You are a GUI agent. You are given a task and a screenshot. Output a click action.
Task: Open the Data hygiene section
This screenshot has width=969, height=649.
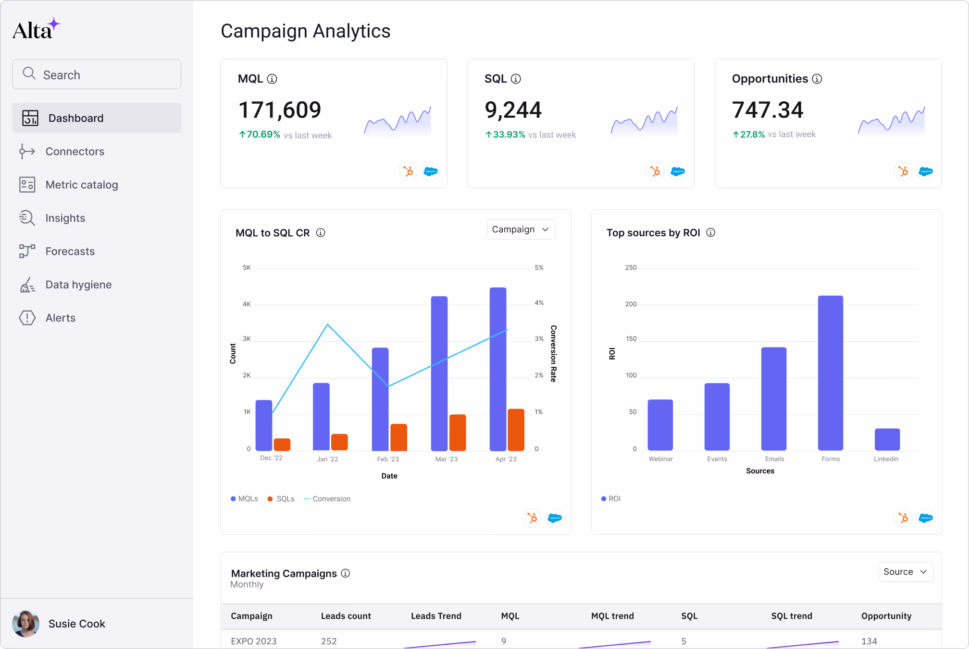click(x=77, y=284)
